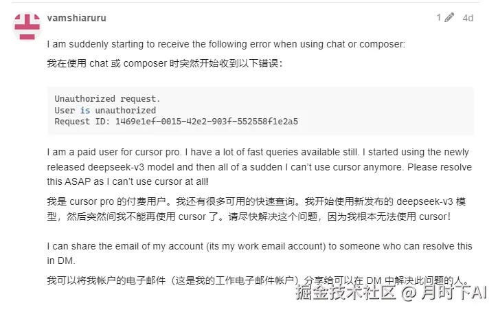Click the 'I can share the email' paragraph
This screenshot has height=312, width=498.
pos(260,253)
